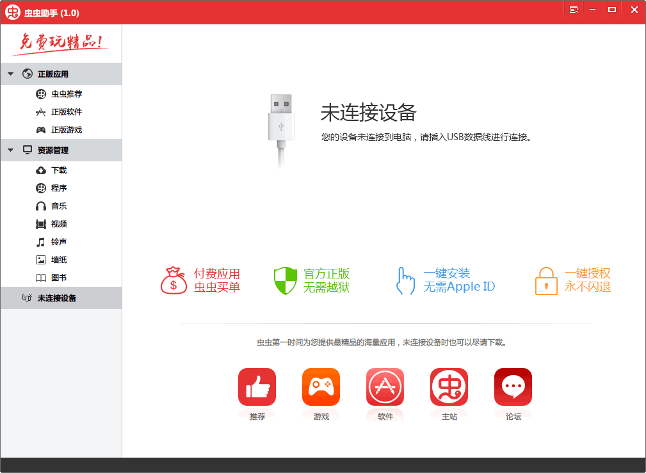Open the feedback menu icon in title bar
This screenshot has height=473, width=646.
pos(574,10)
